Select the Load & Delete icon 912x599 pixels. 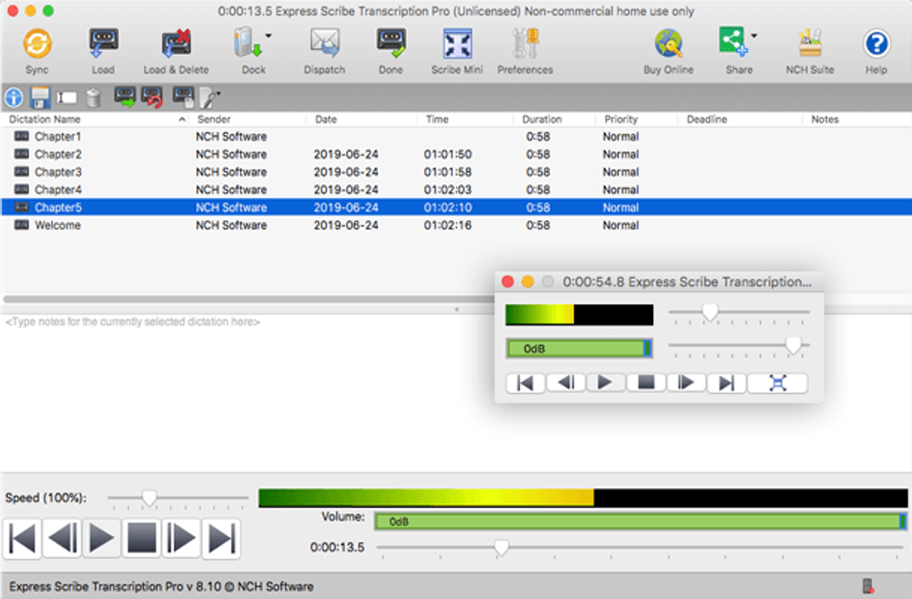coord(175,44)
